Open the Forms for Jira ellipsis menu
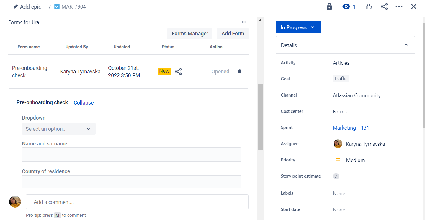Viewport: 425px width, 220px height. (244, 22)
